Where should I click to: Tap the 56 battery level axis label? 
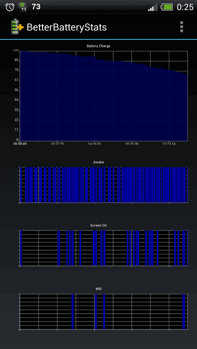pyautogui.click(x=16, y=90)
